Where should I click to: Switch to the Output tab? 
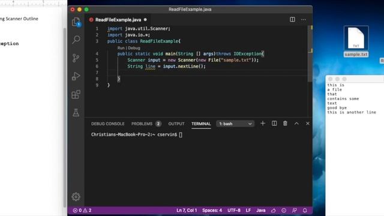tap(176, 124)
